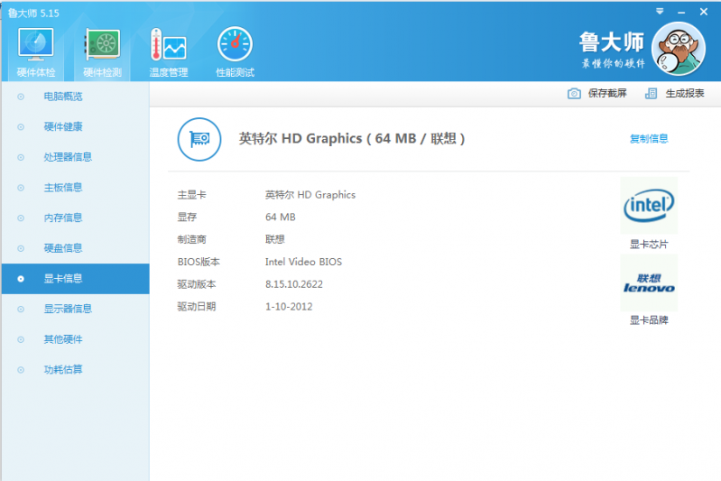Click the BIOS版本 field label
This screenshot has width=721, height=481.
[x=199, y=262]
